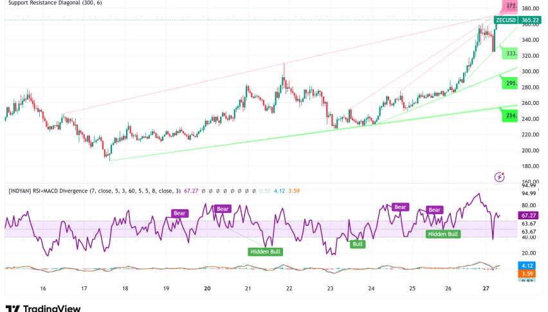Image resolution: width=548 pixels, height=312 pixels.
Task: Click the standalone Bull signal label
Action: (356, 244)
